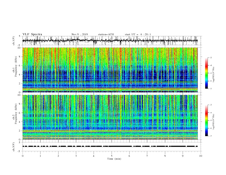Click the "-5" tick on ch.1(V) axis
The width and height of the screenshot is (226, 175).
pyautogui.click(x=19, y=45)
